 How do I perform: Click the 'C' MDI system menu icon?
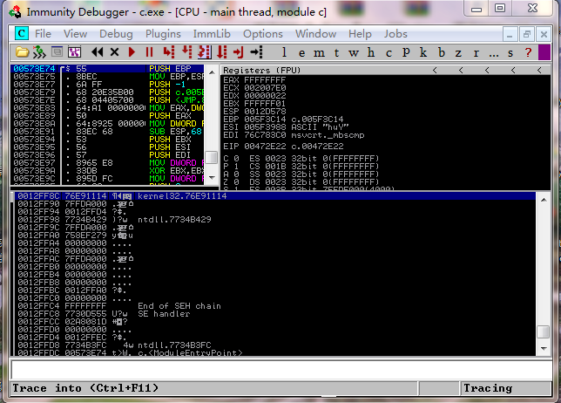pos(21,34)
